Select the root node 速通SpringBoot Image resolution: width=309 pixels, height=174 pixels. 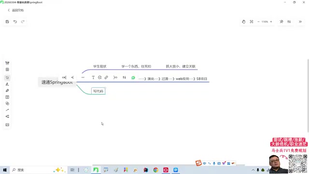click(57, 82)
